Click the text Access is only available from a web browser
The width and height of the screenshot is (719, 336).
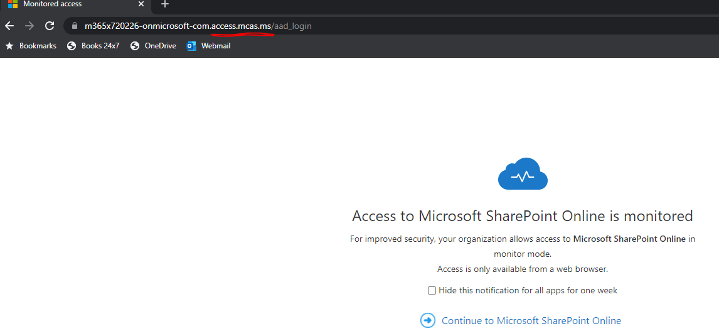point(523,269)
